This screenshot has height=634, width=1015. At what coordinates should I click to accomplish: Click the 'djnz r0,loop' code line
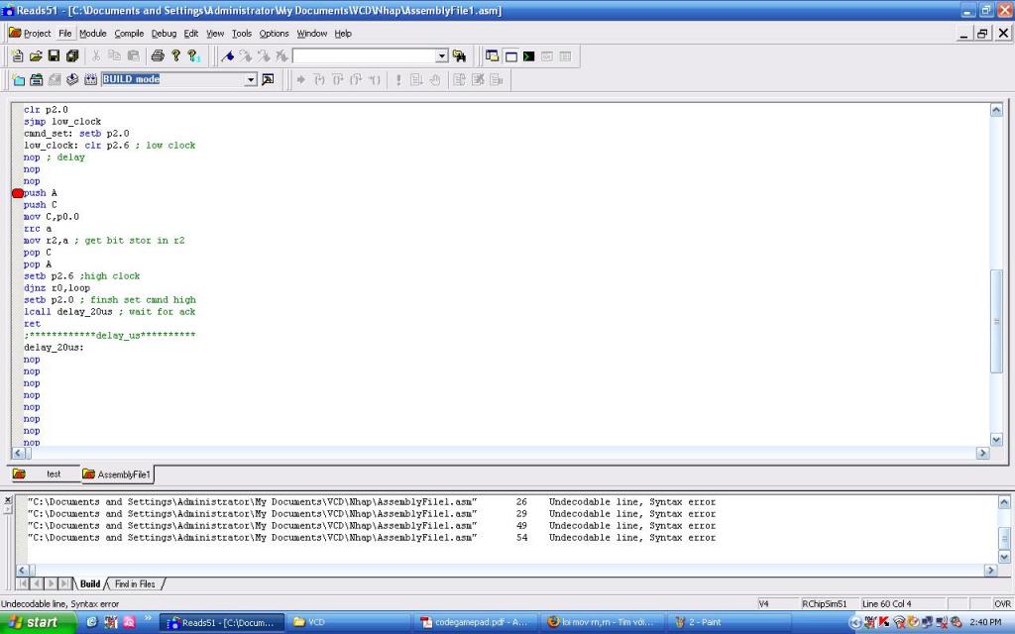click(x=56, y=288)
